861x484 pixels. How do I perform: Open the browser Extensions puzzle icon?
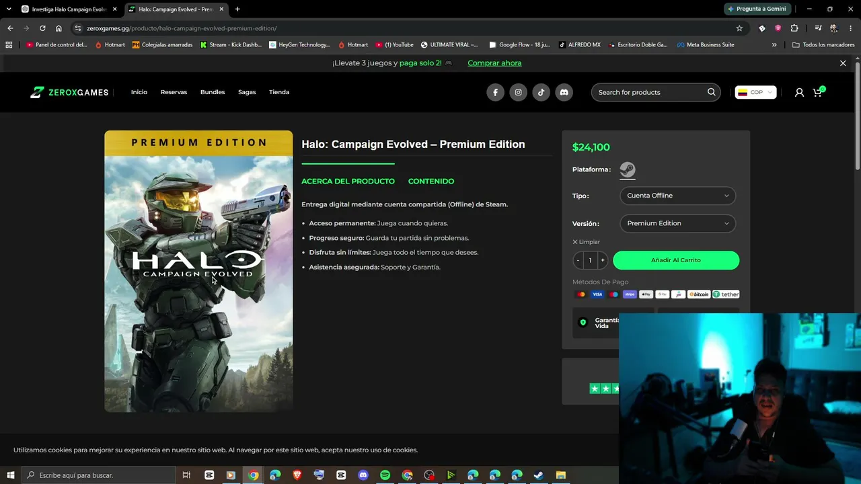pyautogui.click(x=794, y=28)
